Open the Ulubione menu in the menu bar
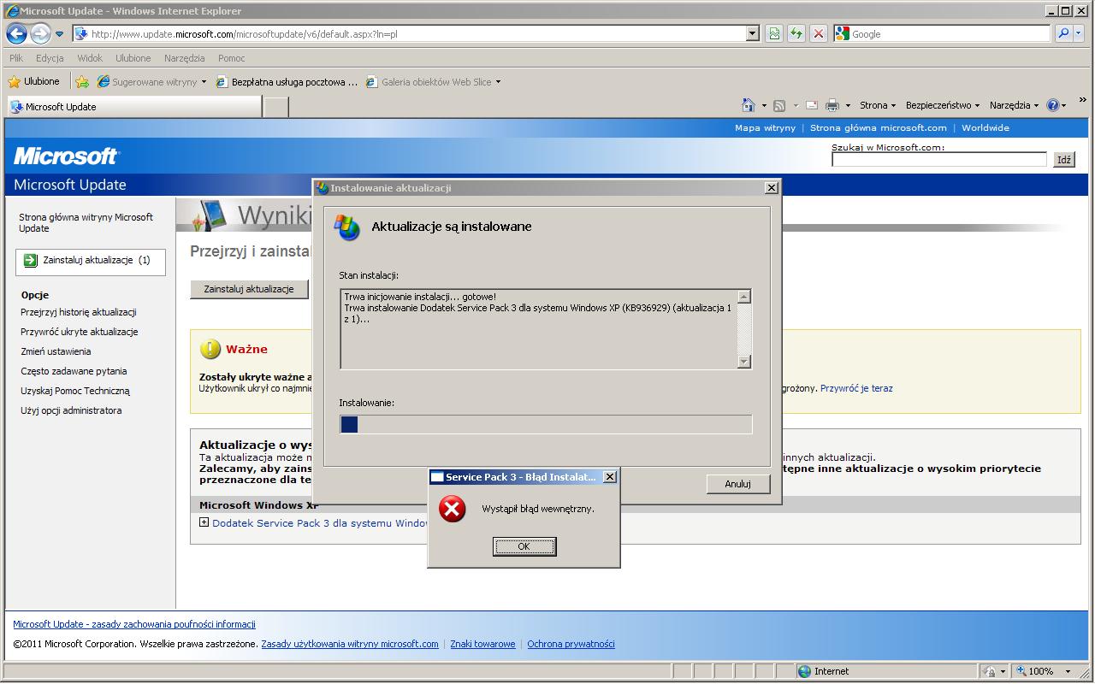The width and height of the screenshot is (1095, 684). tap(133, 58)
